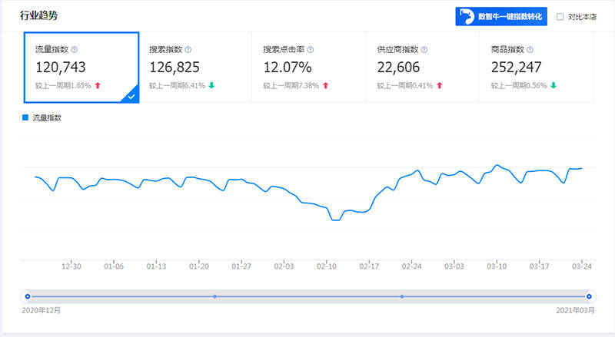Click help icon next to 搜索指数
Viewport: 615px width, 337px height.
[x=188, y=49]
